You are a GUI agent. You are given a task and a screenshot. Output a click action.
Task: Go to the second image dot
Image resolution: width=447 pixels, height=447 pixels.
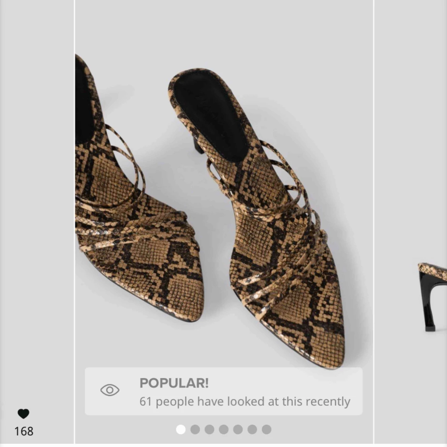195,430
